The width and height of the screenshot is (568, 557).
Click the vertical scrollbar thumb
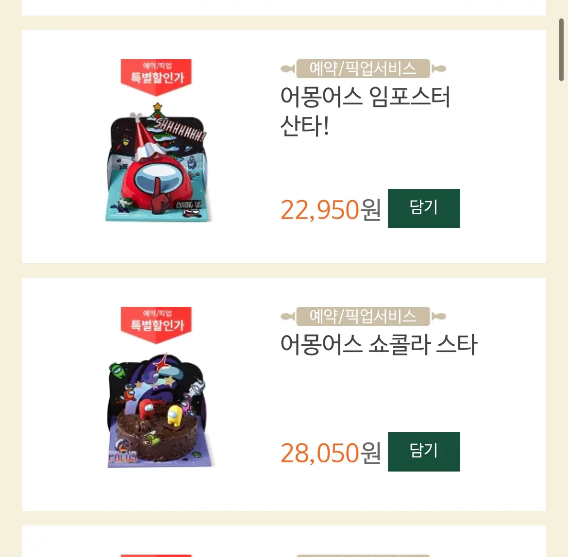click(x=561, y=50)
